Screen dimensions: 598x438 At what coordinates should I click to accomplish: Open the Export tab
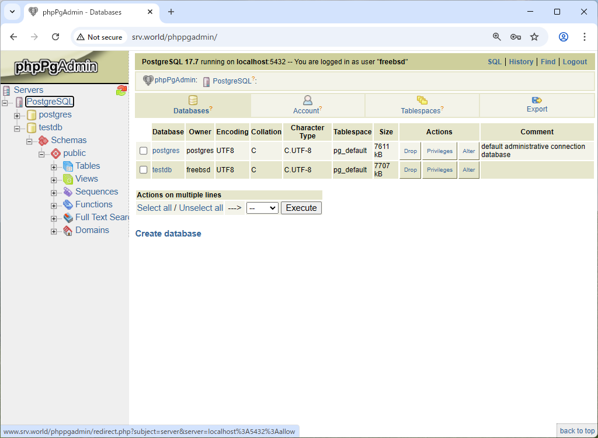pyautogui.click(x=537, y=106)
